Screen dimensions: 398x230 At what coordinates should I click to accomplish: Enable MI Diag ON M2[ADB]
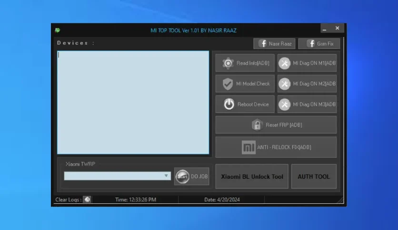[307, 84]
